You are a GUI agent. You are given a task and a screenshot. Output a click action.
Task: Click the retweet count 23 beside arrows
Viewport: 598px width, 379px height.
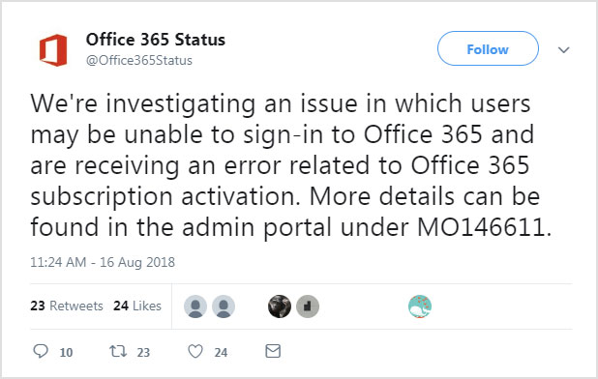point(143,352)
